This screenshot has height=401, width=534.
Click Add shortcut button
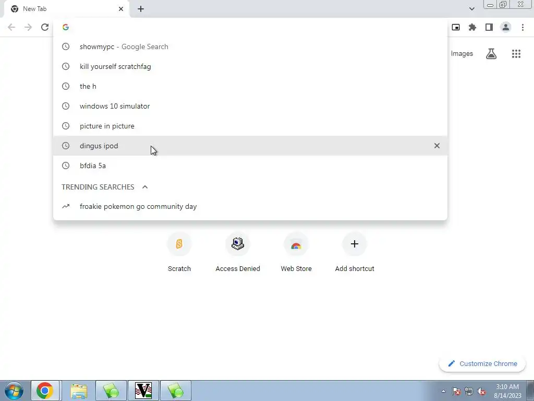click(x=355, y=253)
